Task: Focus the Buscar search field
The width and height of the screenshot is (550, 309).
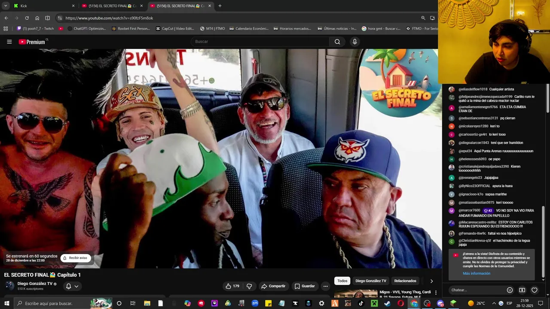Action: [x=260, y=42]
